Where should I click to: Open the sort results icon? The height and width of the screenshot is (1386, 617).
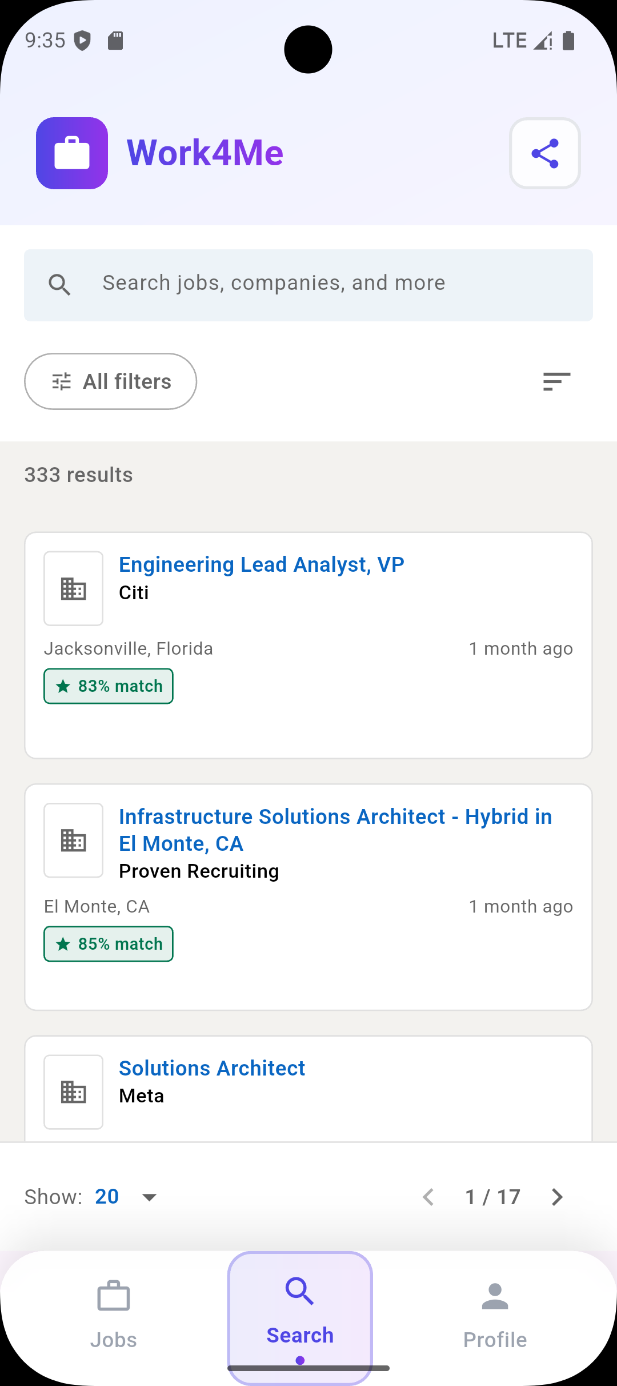click(x=555, y=381)
